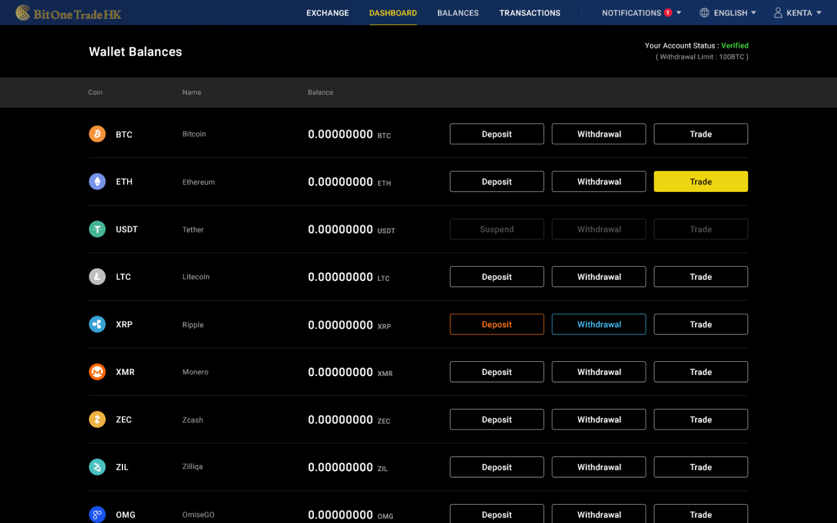Click the BitOne Trade HK logo
This screenshot has width=837, height=523.
[68, 13]
